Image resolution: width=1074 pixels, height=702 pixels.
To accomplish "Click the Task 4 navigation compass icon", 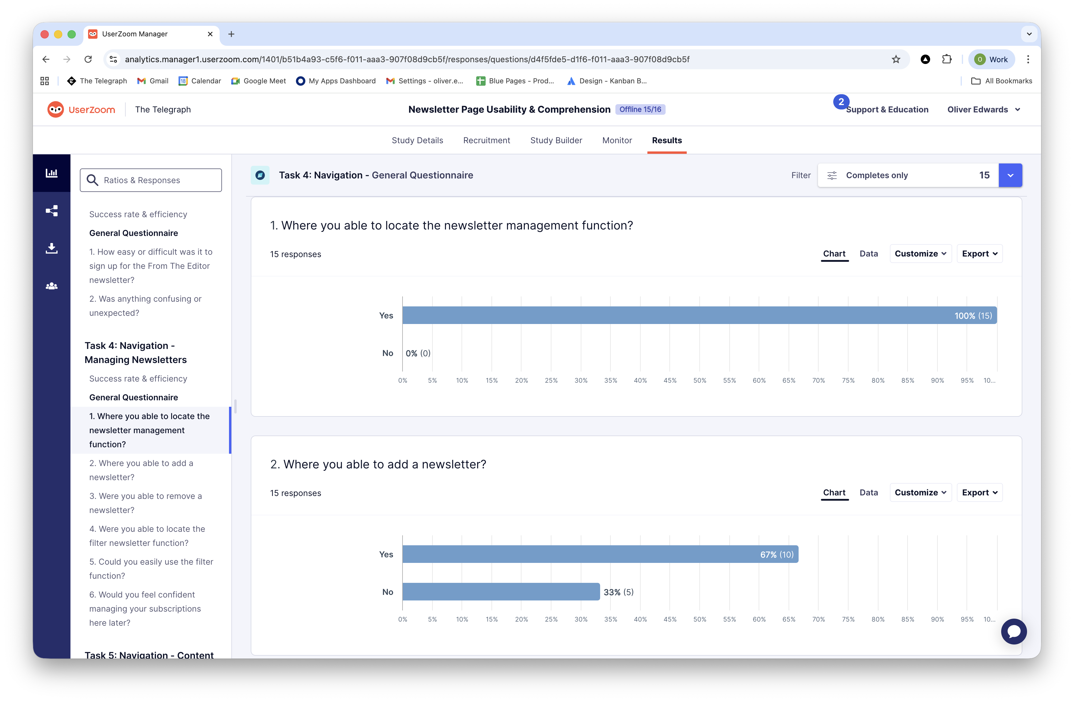I will pyautogui.click(x=260, y=176).
